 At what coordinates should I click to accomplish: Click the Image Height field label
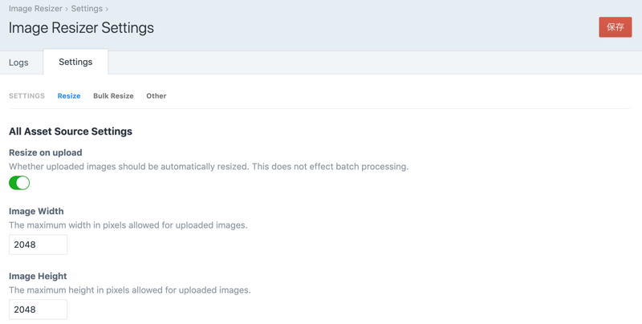[38, 276]
